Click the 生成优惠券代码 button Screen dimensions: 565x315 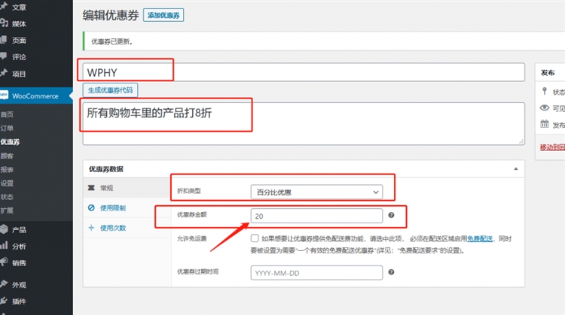coord(110,90)
